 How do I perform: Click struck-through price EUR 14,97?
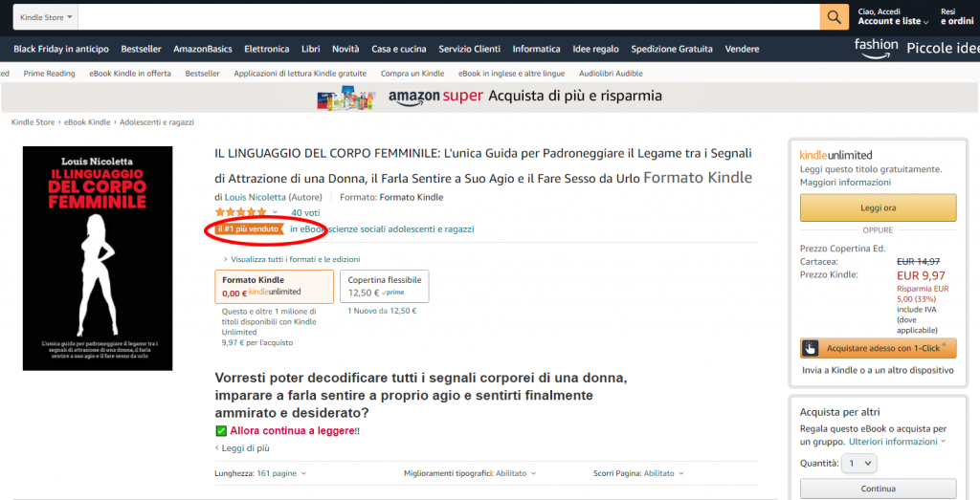[x=918, y=262]
